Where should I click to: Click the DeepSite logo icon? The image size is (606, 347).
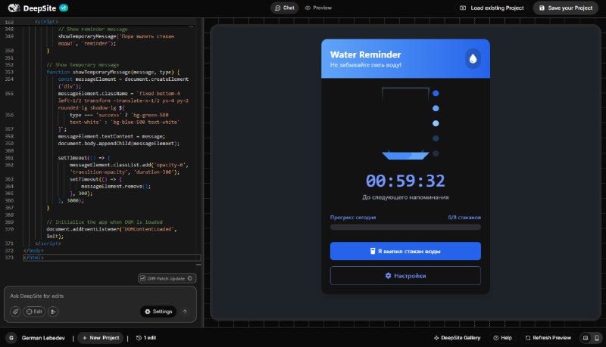tap(10, 8)
